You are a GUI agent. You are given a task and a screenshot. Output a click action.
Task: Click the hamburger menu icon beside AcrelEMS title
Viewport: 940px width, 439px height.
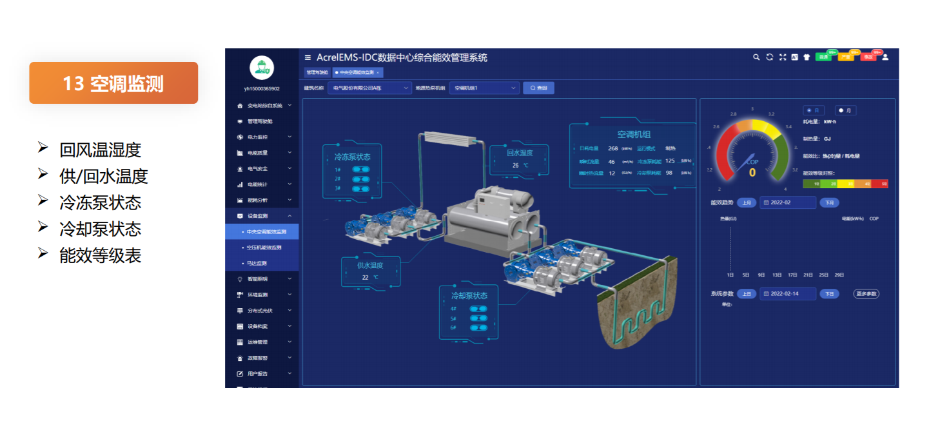click(x=308, y=57)
